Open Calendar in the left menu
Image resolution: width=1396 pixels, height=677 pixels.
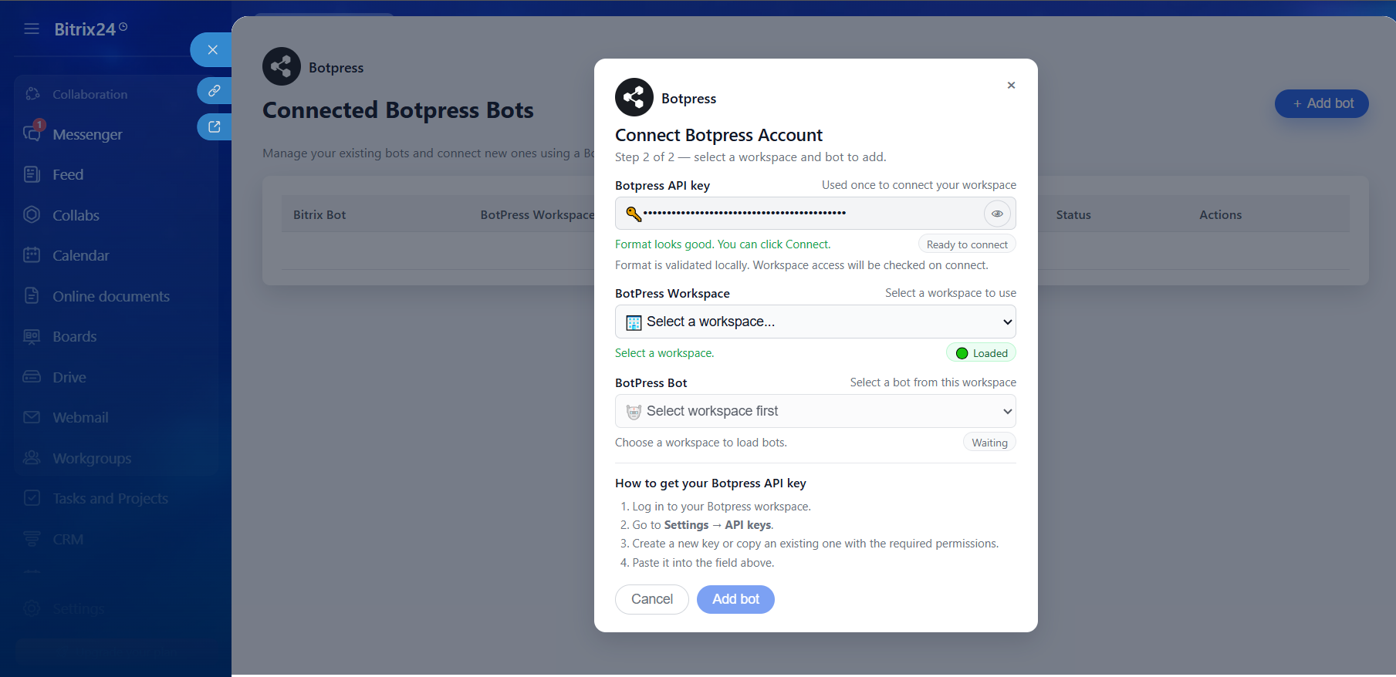[x=80, y=256]
